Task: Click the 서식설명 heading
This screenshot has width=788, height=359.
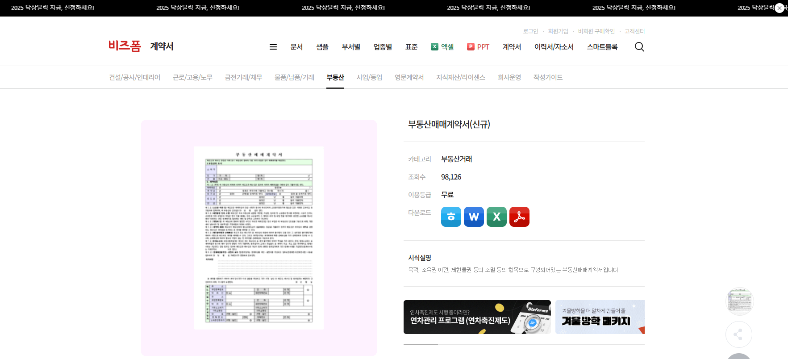Action: click(x=420, y=258)
